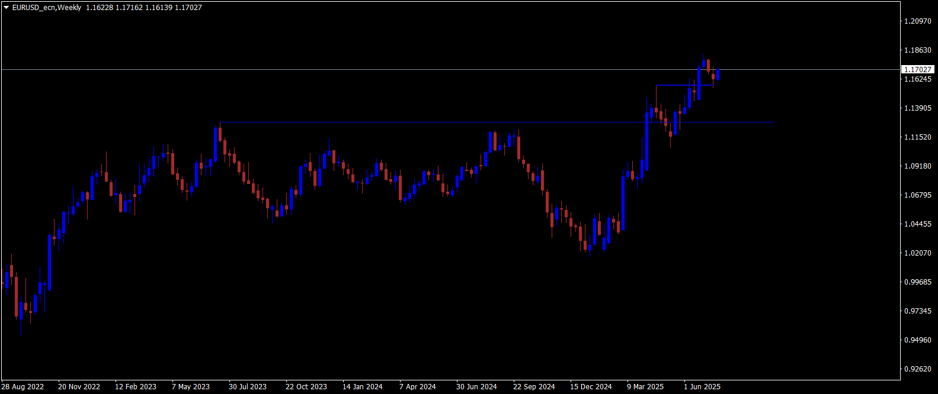Image resolution: width=938 pixels, height=394 pixels.
Task: Click the 1.13905 price scale label
Action: tap(918, 108)
